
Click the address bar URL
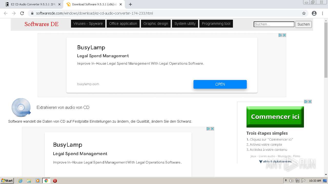pyautogui.click(x=95, y=13)
